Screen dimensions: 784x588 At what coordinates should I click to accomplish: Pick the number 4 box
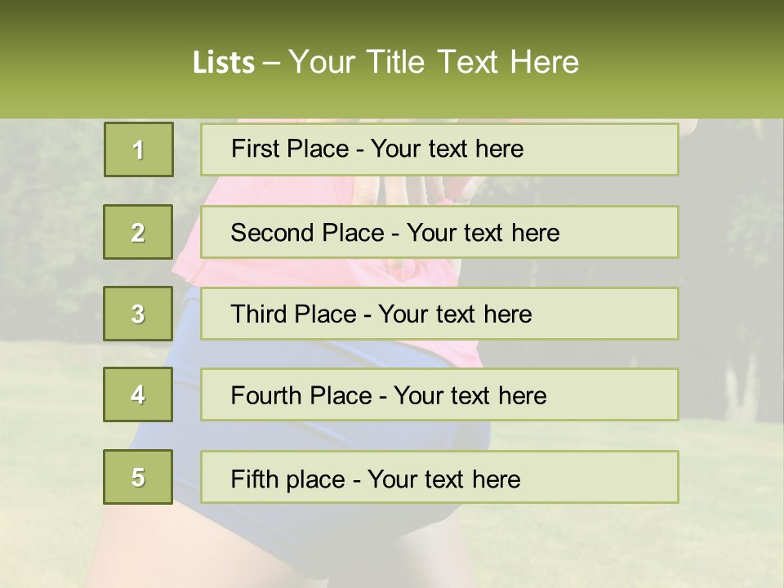click(138, 394)
